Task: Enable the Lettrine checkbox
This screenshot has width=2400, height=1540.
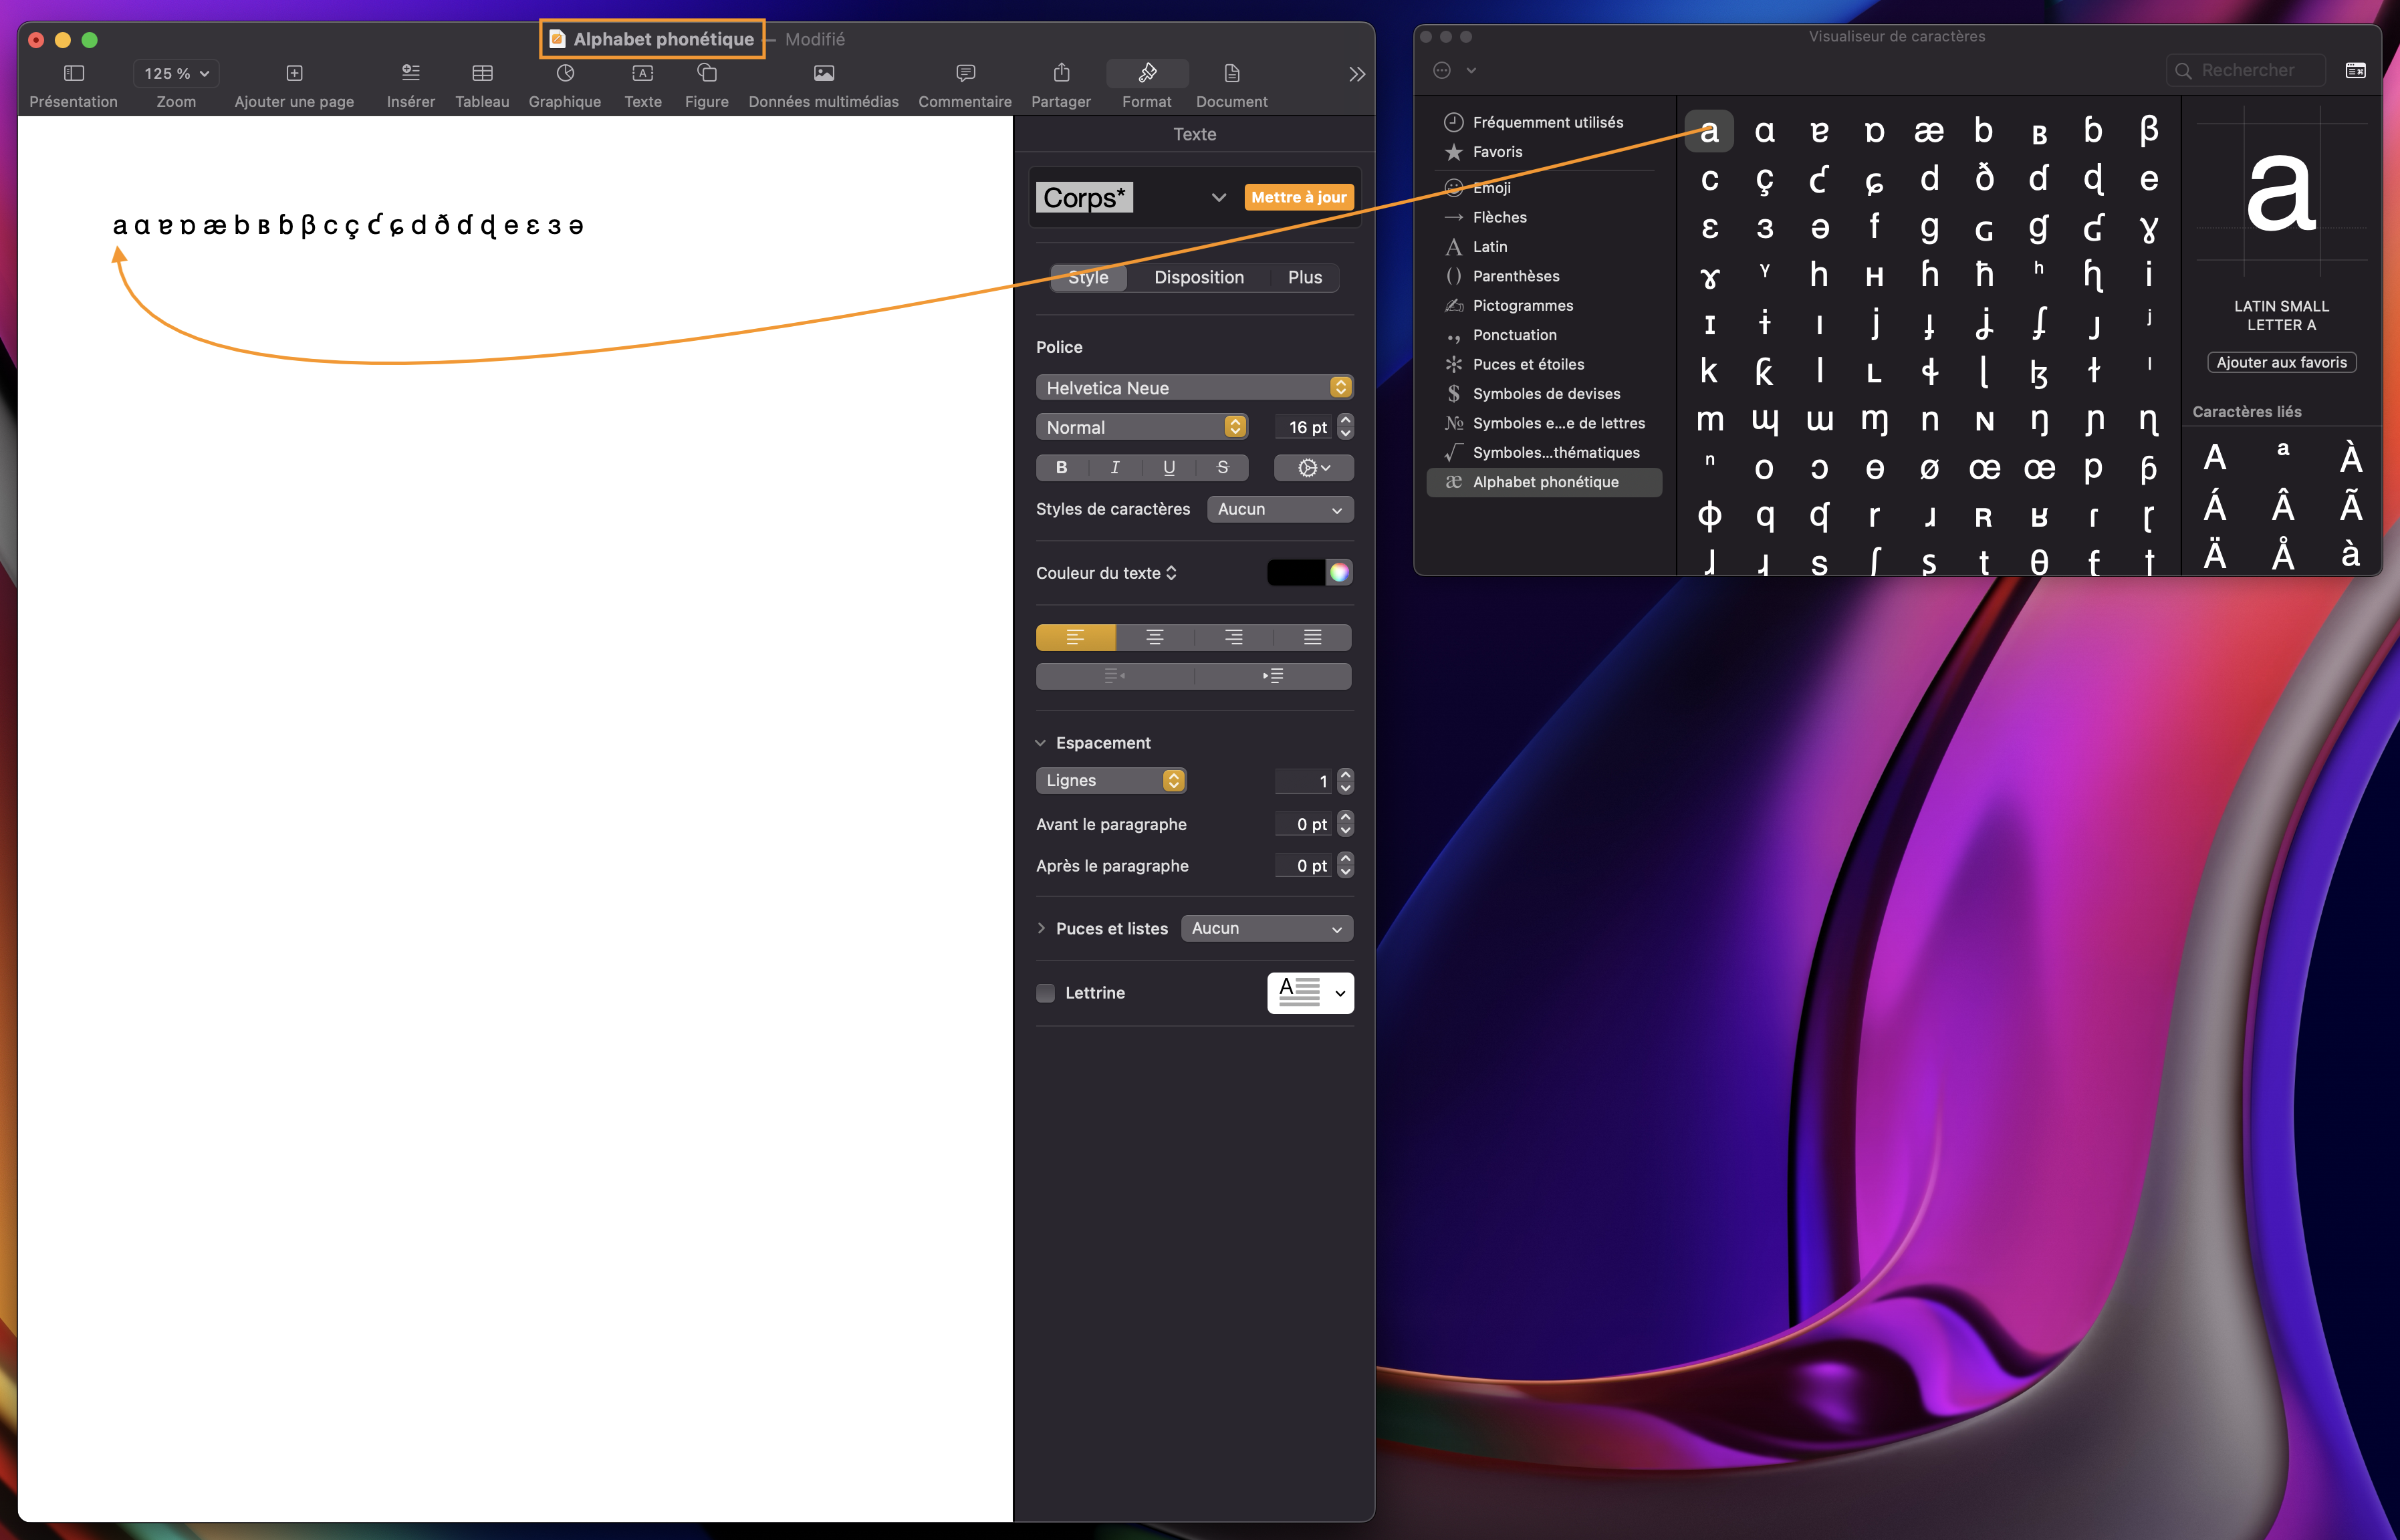Action: click(x=1045, y=993)
